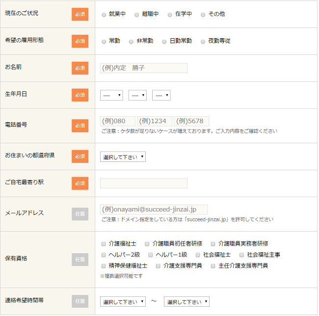Enable the 社会福祉士 checkbox
The image size is (319, 316).
198,255
